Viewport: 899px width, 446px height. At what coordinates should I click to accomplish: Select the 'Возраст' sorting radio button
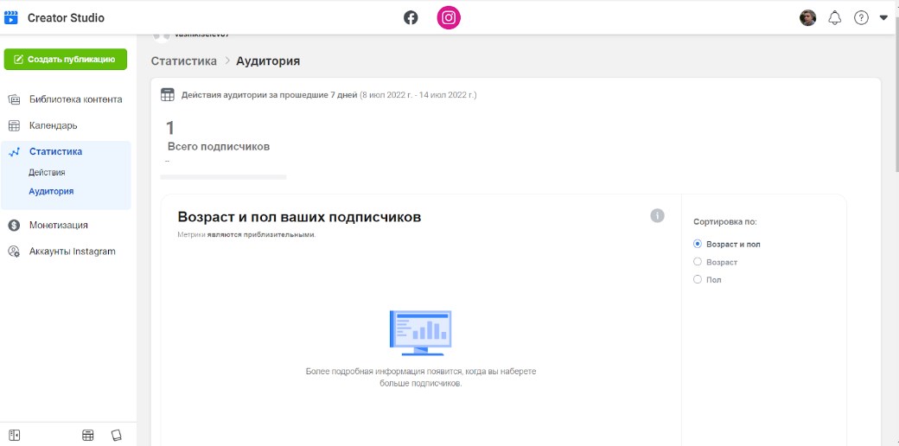pos(698,262)
